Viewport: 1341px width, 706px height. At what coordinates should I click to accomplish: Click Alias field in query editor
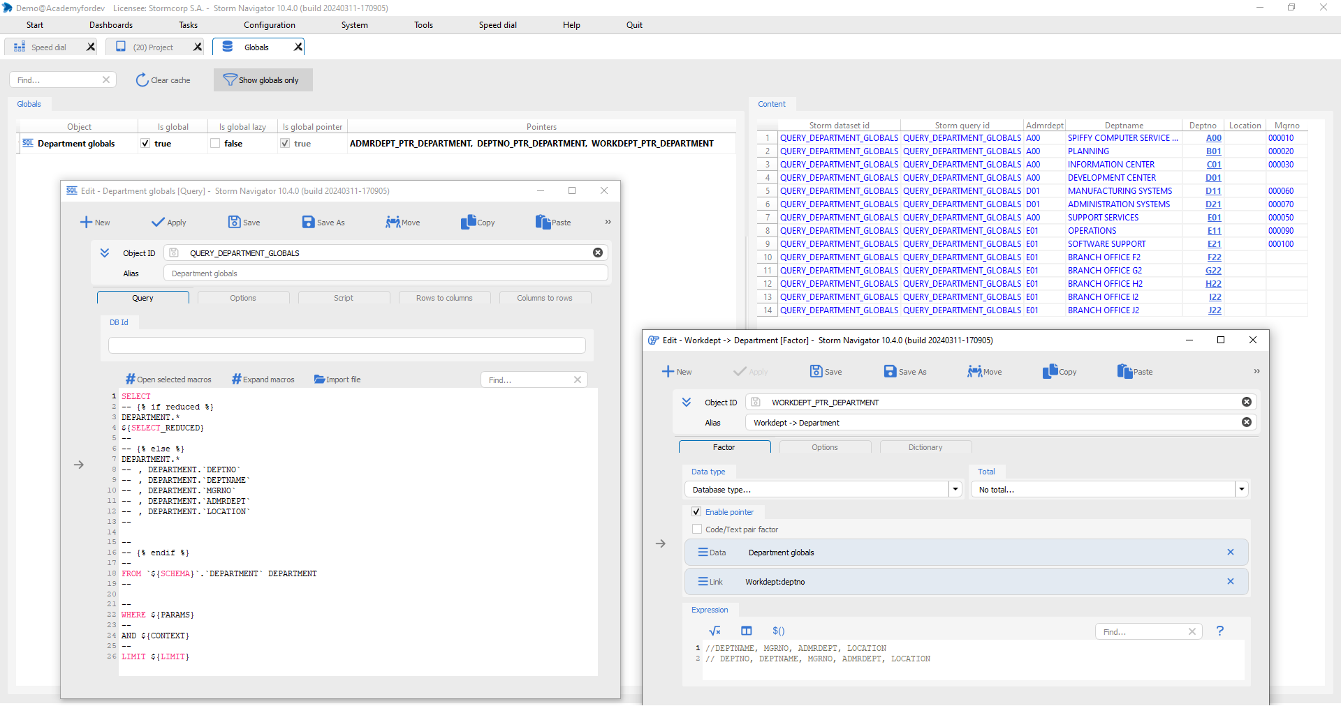pos(386,273)
